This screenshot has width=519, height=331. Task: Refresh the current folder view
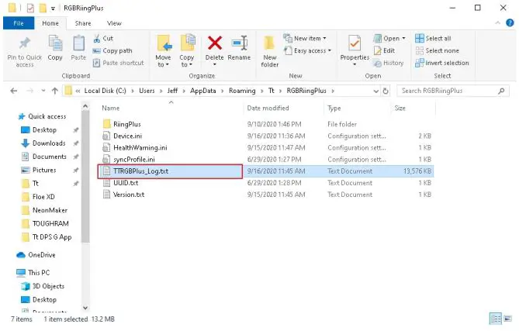(x=386, y=91)
